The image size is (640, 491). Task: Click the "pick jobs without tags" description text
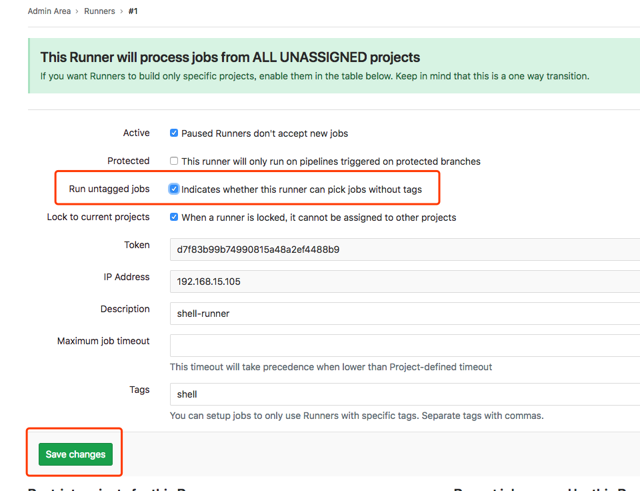tap(301, 189)
